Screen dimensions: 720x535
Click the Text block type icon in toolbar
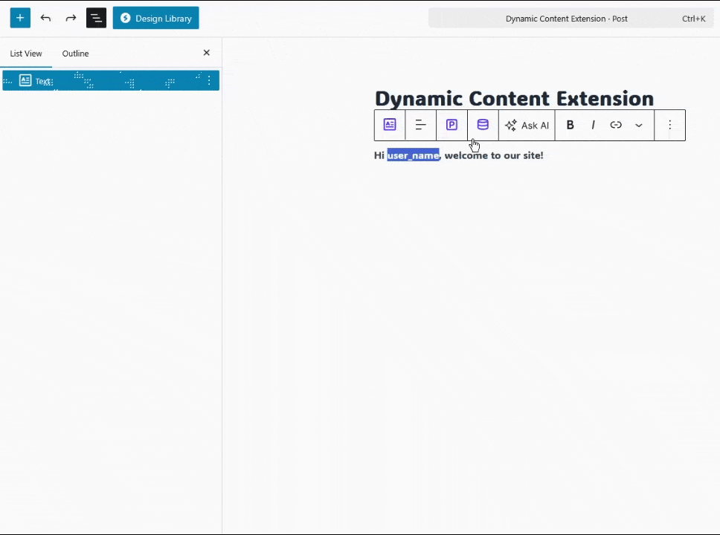(x=390, y=125)
